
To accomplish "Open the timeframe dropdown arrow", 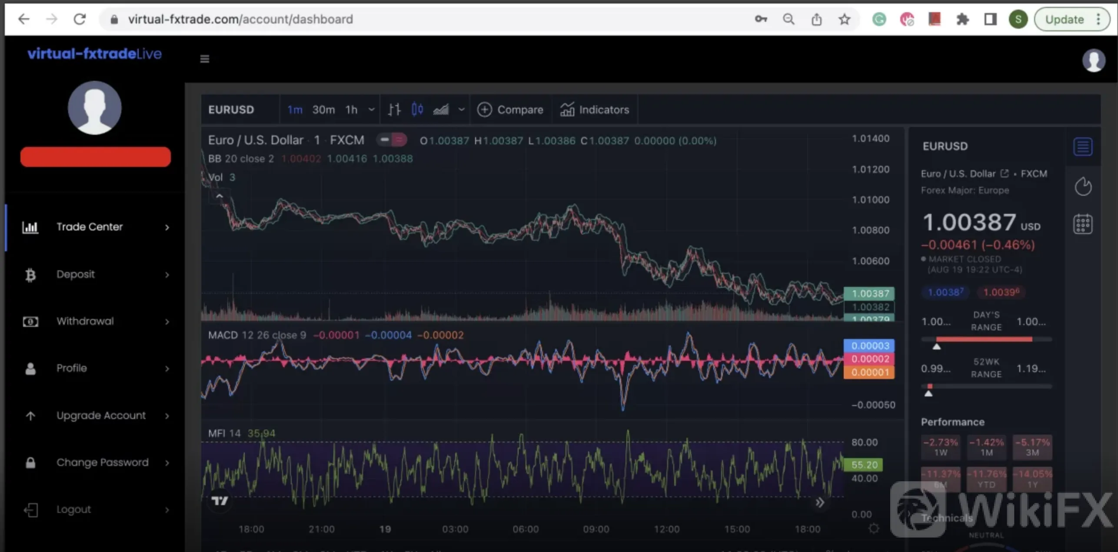I will (371, 110).
